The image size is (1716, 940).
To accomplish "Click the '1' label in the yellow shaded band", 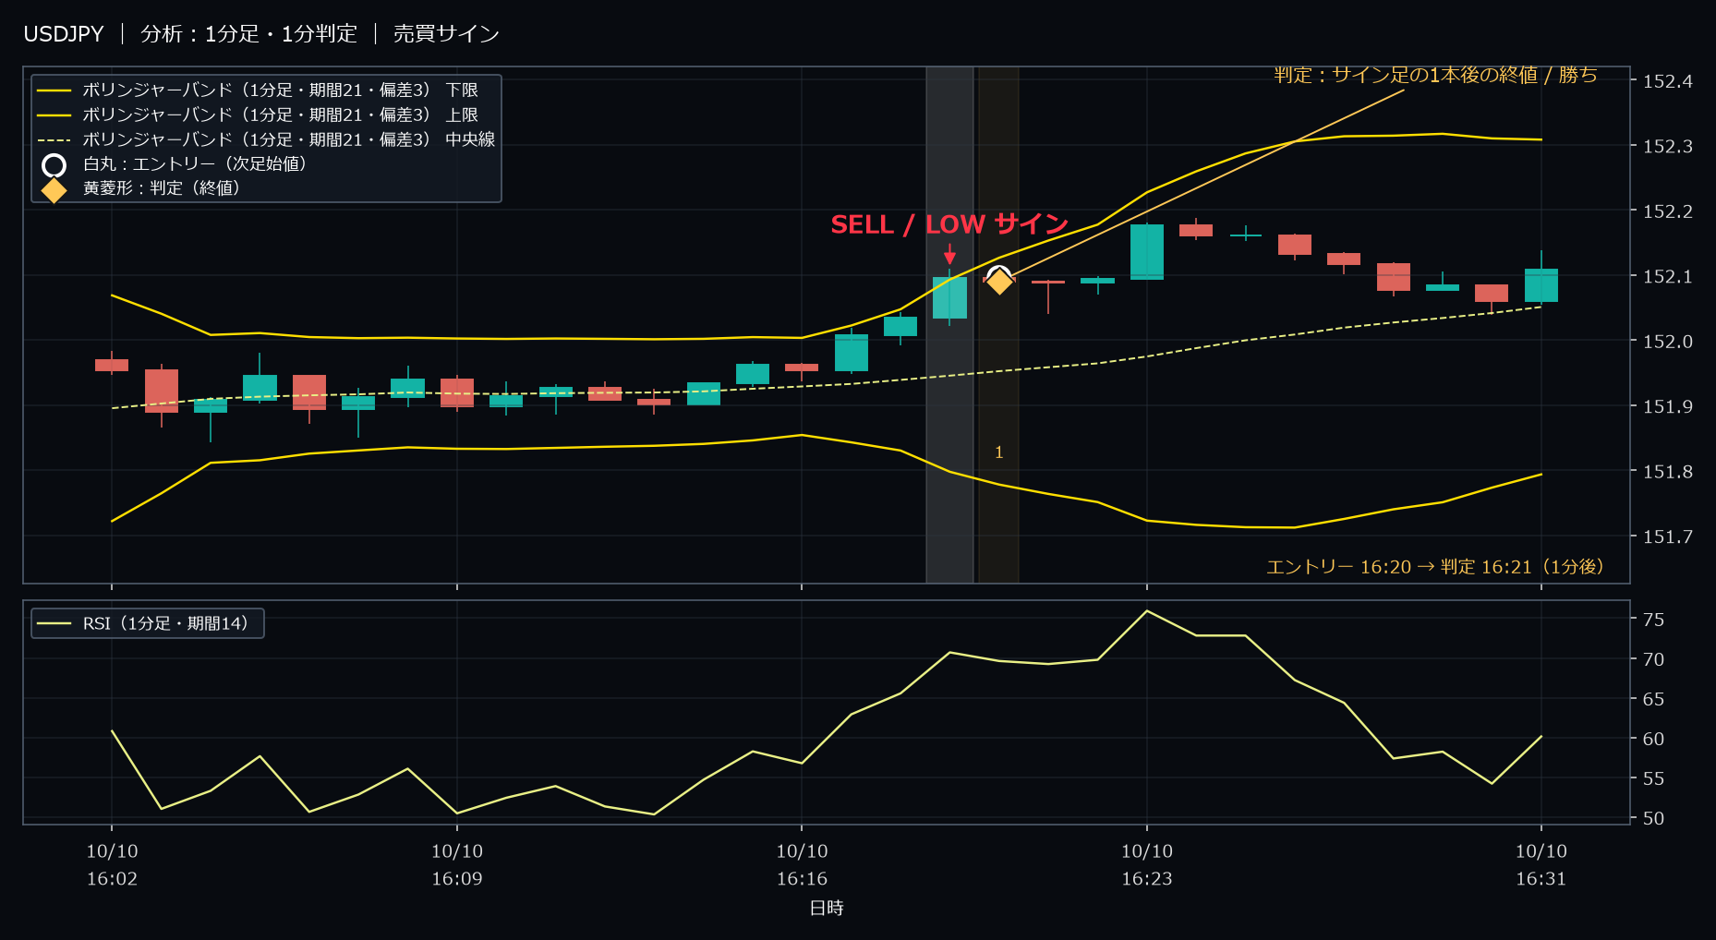I will click(998, 452).
